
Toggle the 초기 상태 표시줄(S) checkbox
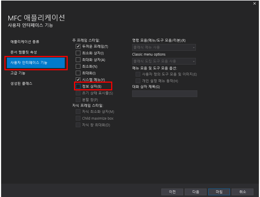point(78,93)
